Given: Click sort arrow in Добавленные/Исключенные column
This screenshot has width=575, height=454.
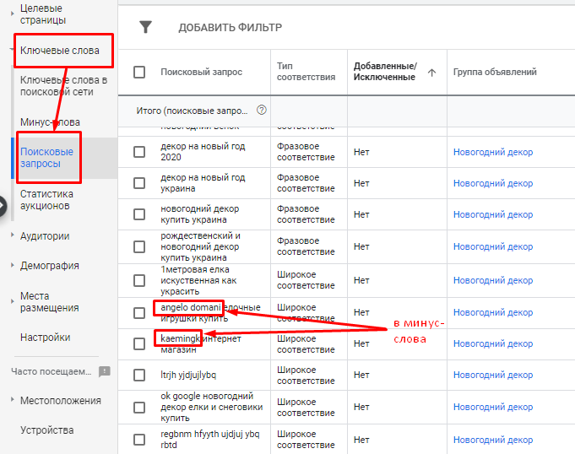Looking at the screenshot, I should 431,73.
